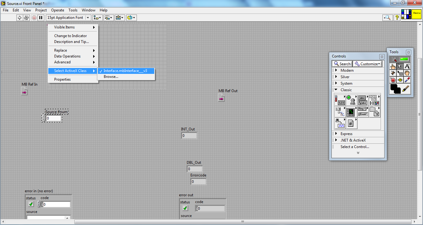Click the yellow Source VI icon

click(x=416, y=14)
